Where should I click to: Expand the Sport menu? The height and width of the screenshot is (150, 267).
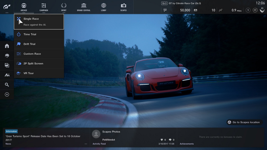click(x=64, y=7)
